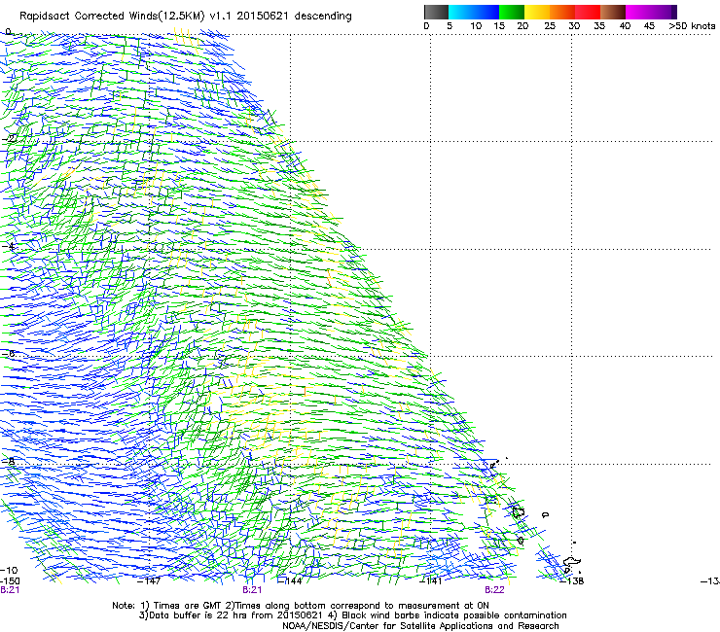Click the green 15-20 knots legend swatch
The image size is (720, 632).
point(512,12)
